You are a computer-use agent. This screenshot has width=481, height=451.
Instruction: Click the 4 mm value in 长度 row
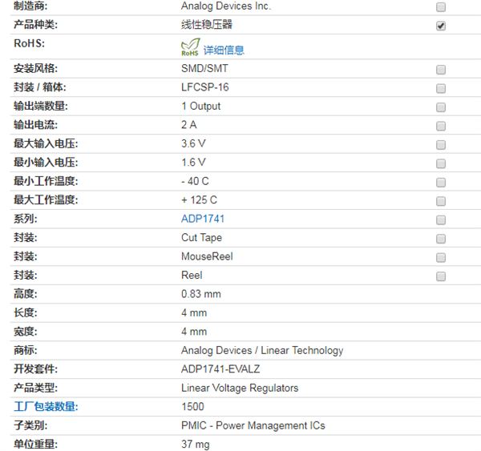[x=194, y=312]
